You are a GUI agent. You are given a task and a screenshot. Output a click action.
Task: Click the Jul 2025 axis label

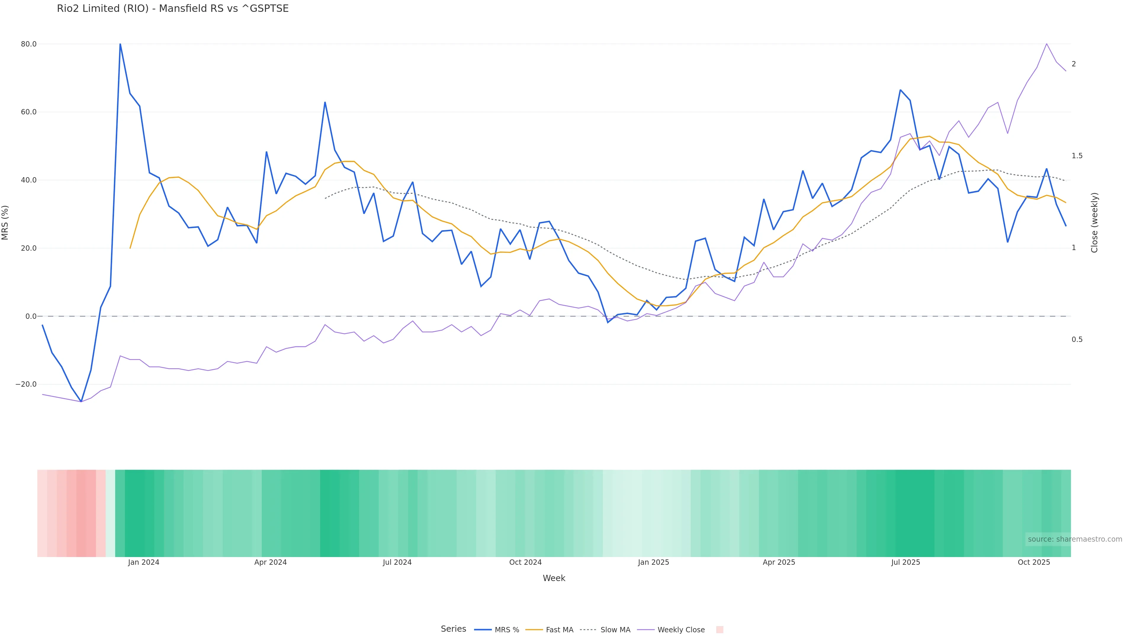point(905,563)
